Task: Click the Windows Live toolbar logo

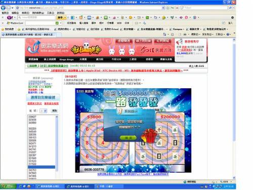Action: point(8,23)
